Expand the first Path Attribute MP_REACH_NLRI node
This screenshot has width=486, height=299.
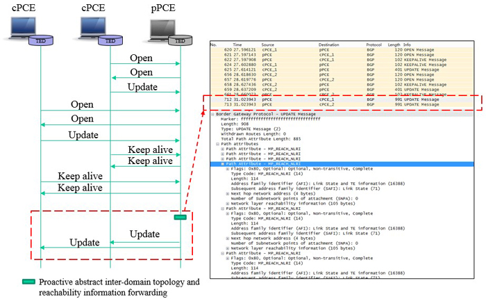tap(222, 149)
